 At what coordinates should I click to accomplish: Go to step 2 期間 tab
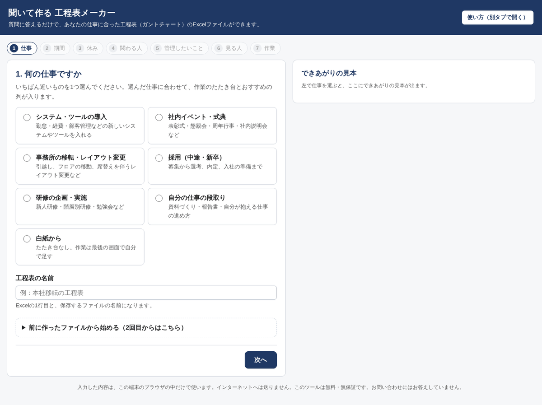coord(55,48)
